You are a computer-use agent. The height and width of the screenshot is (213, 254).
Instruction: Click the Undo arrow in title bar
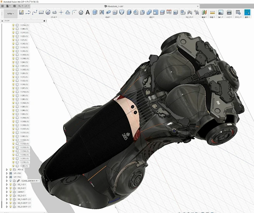tap(20, 6)
